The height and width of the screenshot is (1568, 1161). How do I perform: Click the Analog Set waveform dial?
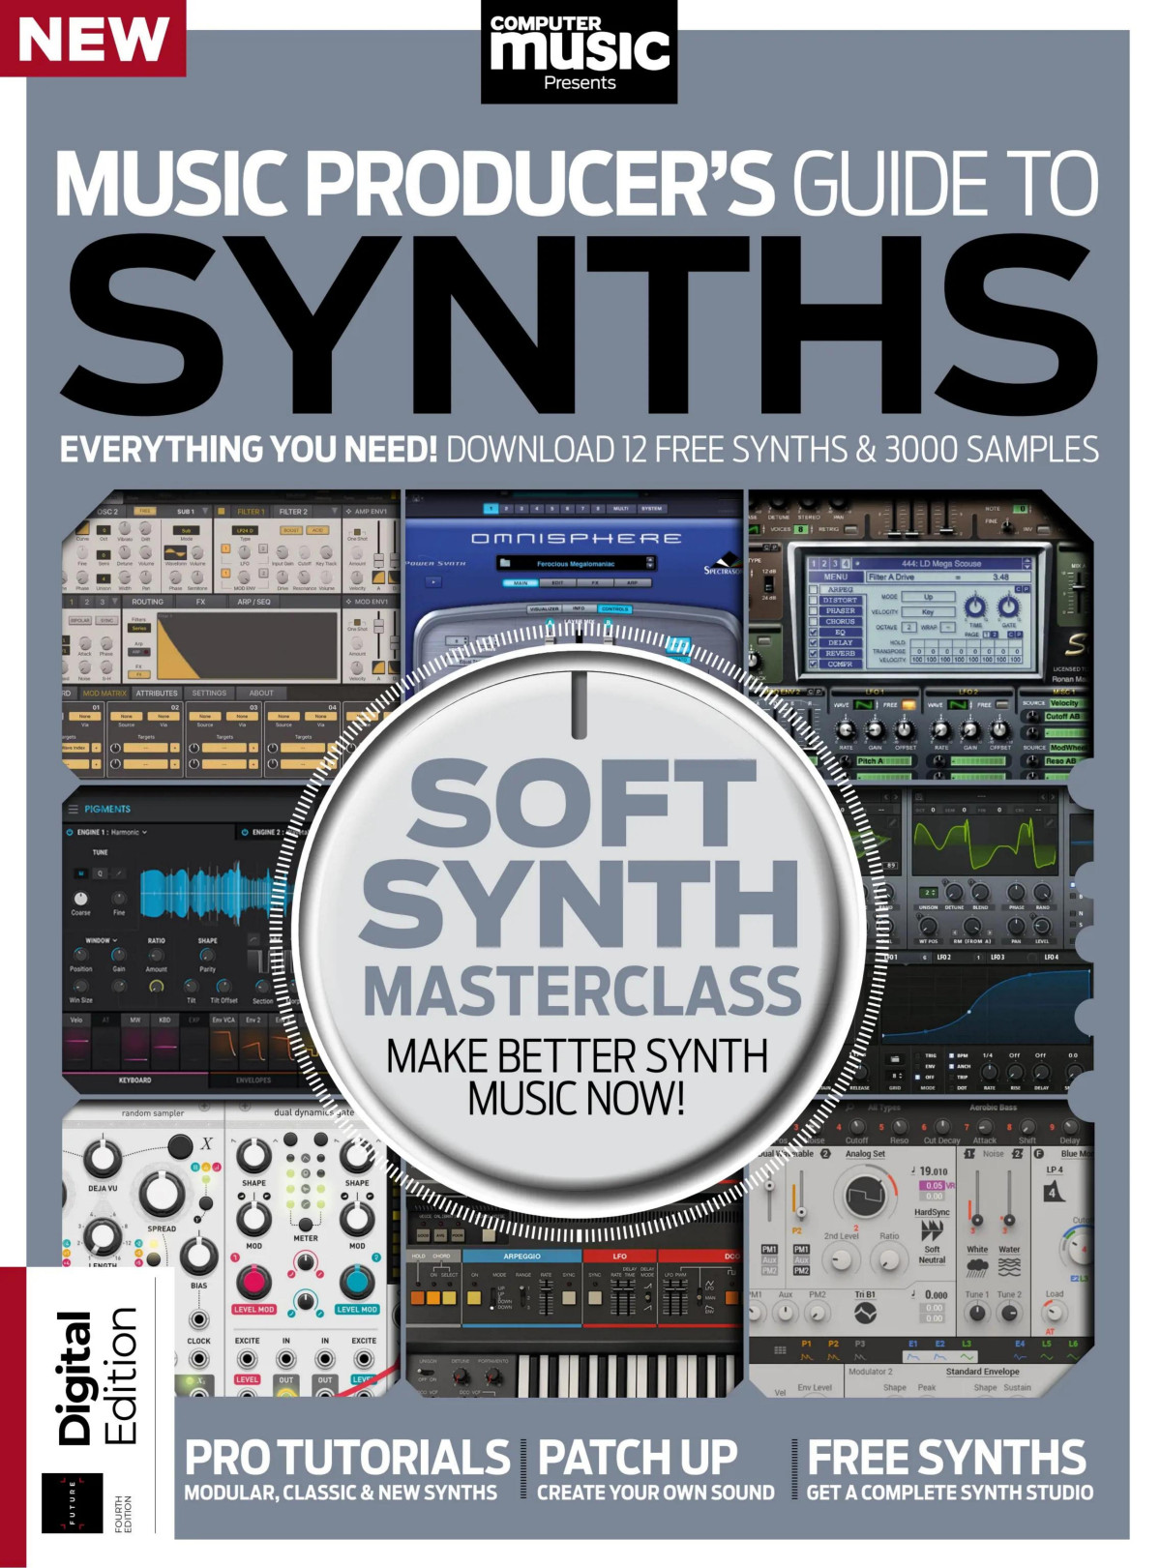click(x=864, y=1196)
